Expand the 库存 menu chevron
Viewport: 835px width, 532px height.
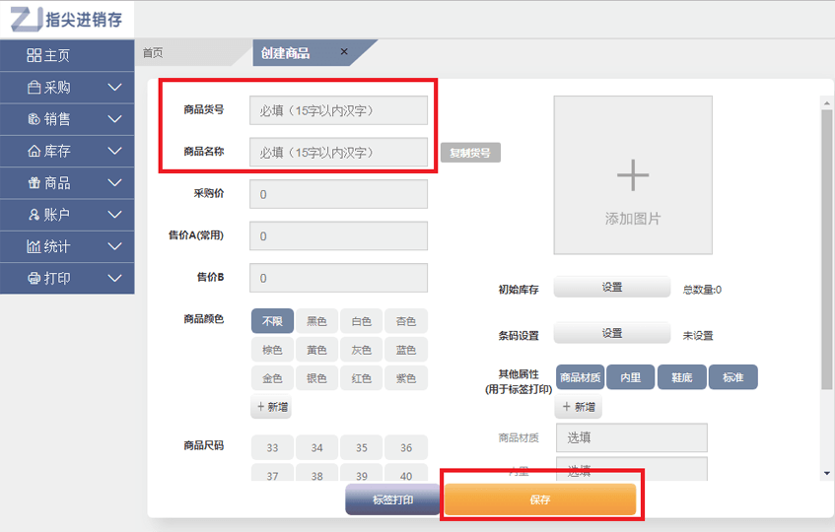(x=114, y=152)
